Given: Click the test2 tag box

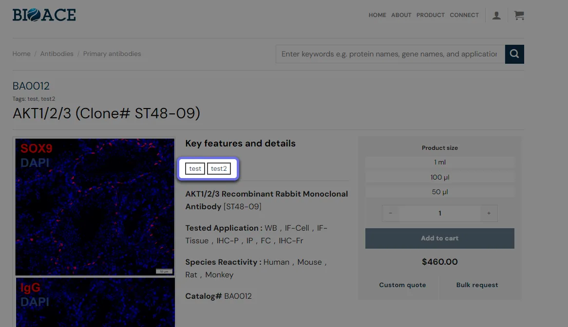Looking at the screenshot, I should 219,168.
